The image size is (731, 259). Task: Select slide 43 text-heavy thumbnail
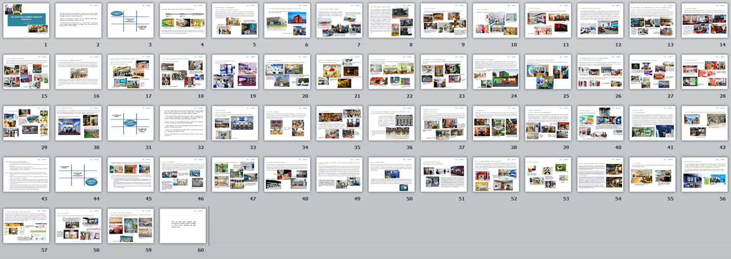tap(26, 175)
